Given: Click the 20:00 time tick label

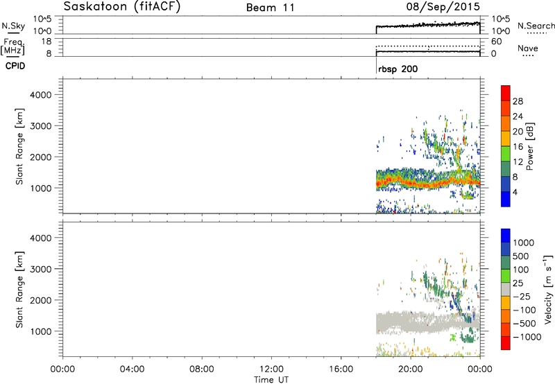Looking at the screenshot, I should coord(411,369).
